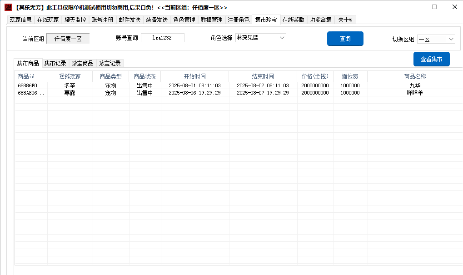
Task: Select the row for pet 九华
Action: (227, 85)
